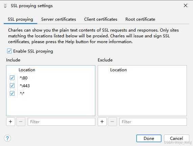Click the minus icon under Exclude list
The width and height of the screenshot is (193, 146).
(112, 122)
